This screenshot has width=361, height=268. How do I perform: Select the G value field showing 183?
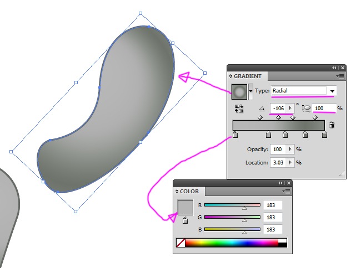(x=273, y=217)
